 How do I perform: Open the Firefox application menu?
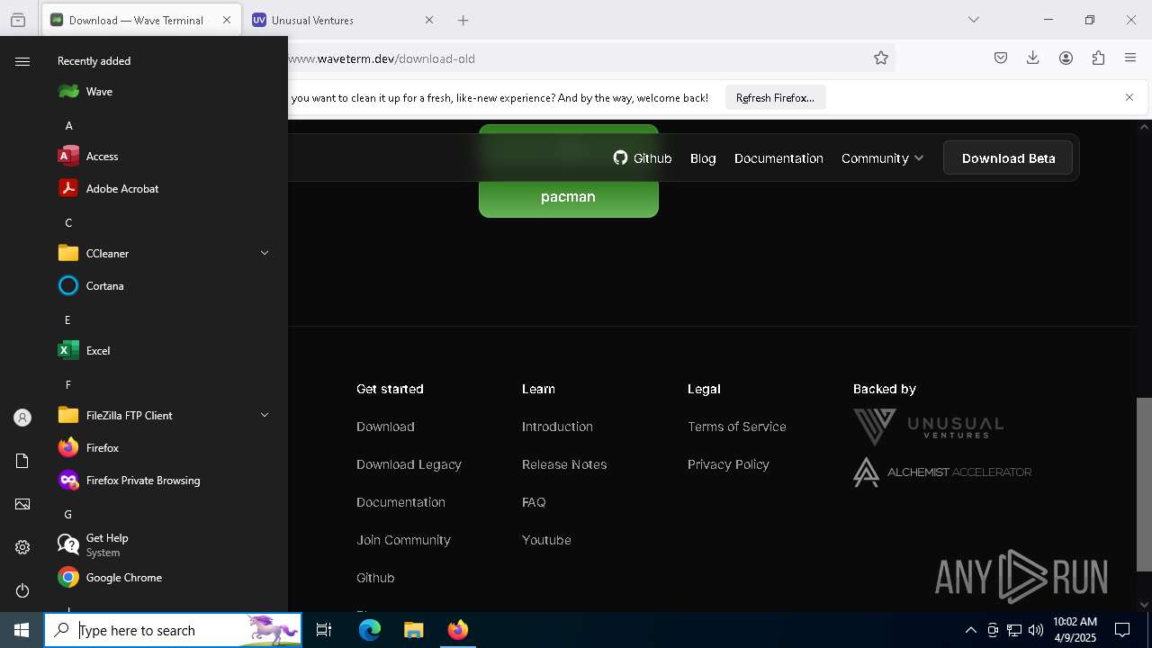(1130, 58)
